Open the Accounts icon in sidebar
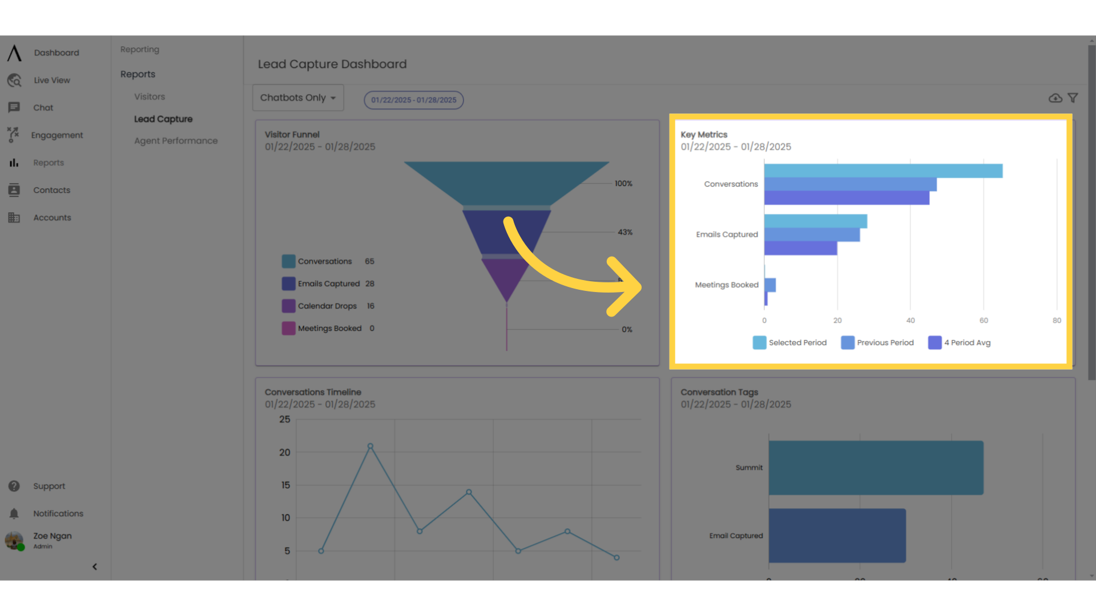Screen dimensions: 1096x616 [14, 217]
